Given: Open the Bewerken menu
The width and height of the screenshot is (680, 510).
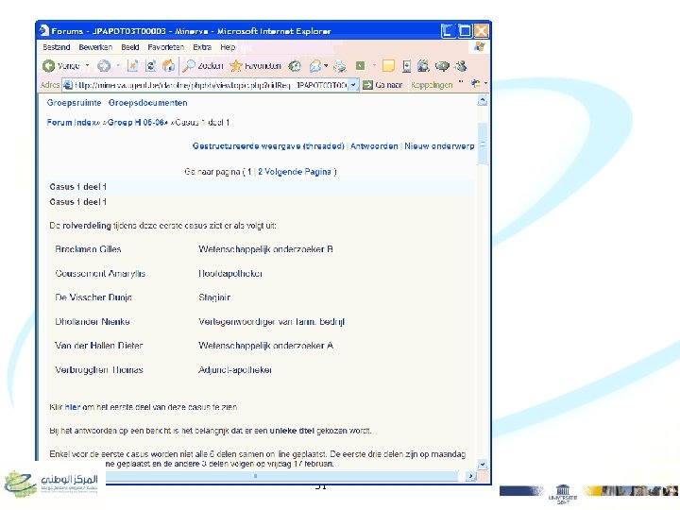Looking at the screenshot, I should pyautogui.click(x=95, y=47).
